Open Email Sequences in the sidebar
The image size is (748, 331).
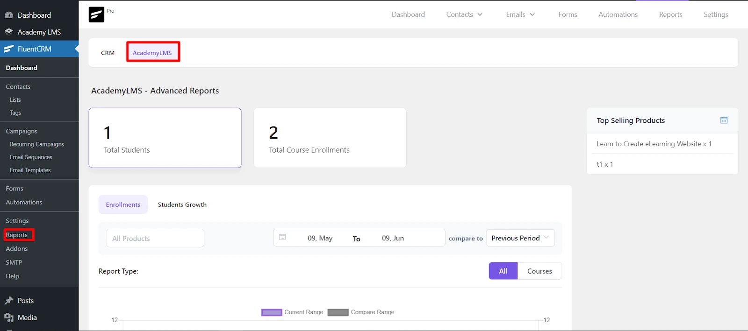coord(31,157)
